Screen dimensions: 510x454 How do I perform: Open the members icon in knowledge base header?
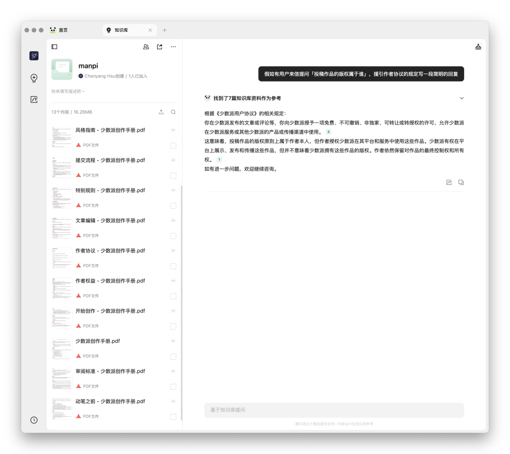146,47
